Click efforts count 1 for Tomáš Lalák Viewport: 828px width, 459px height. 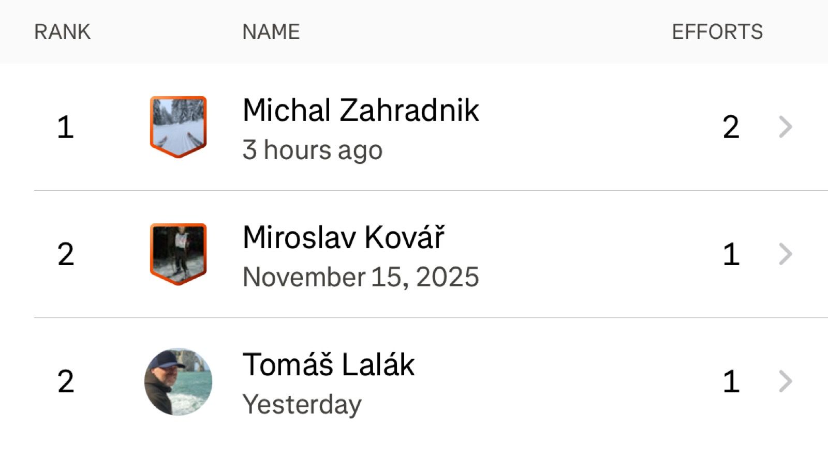click(x=731, y=382)
